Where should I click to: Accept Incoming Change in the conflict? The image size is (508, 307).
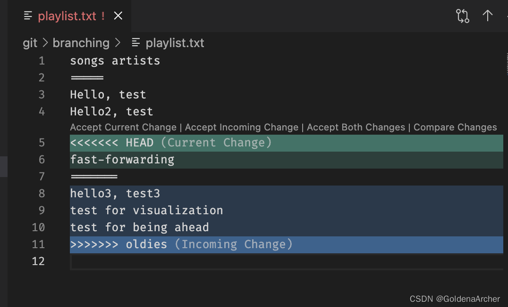click(241, 127)
